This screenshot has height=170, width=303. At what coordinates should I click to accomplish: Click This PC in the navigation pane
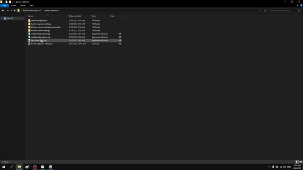pos(10,18)
